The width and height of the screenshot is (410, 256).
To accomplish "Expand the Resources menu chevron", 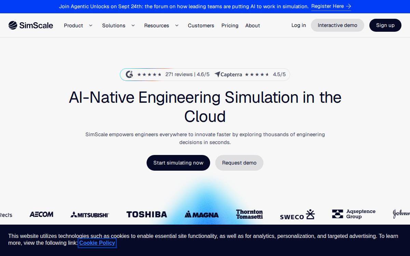I will (x=177, y=25).
